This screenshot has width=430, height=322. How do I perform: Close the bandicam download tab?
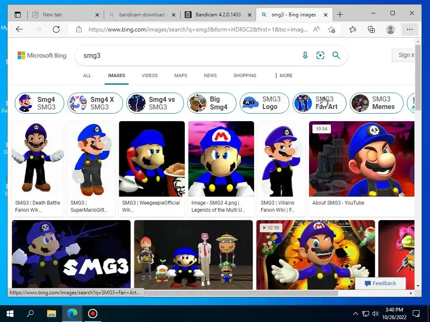coord(173,15)
